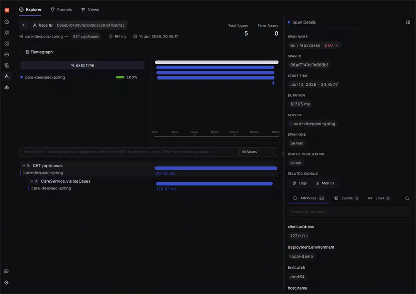Viewport: 416px width, 294px height.
Task: Go back with the left arrow button
Action: click(24, 25)
